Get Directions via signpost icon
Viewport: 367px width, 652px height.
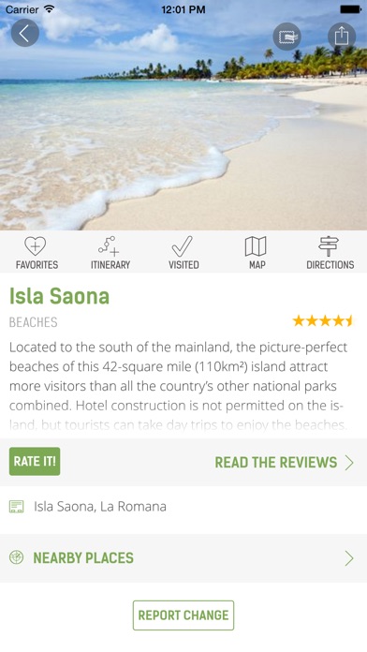[x=330, y=253]
